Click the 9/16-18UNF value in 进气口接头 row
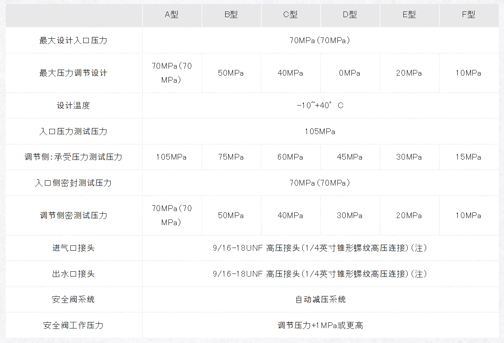Screen dimensions: 504x343 coord(320,248)
